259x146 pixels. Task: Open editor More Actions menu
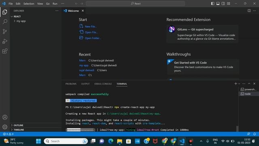tap(255, 11)
